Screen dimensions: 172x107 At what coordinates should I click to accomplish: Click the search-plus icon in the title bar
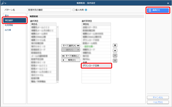(4, 3)
